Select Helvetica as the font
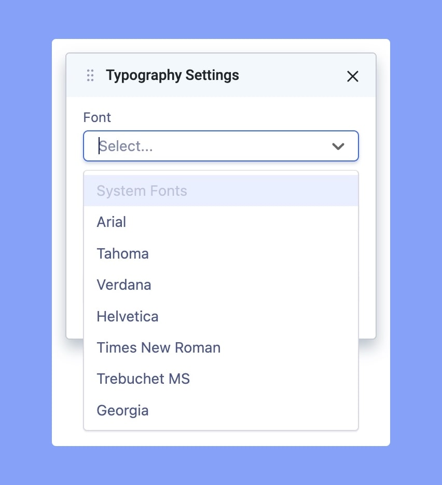 pyautogui.click(x=128, y=316)
